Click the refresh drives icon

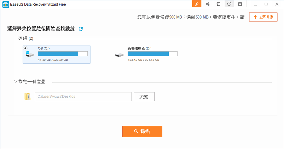[80, 29]
